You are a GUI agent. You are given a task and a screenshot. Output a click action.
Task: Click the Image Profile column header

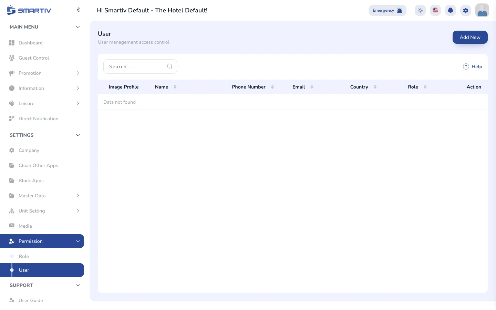[x=124, y=87]
